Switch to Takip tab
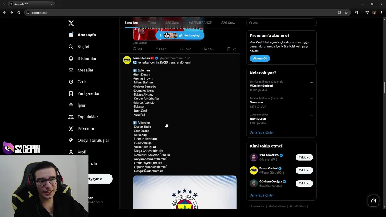Viewport: 386px width, 217px height. coord(152,23)
